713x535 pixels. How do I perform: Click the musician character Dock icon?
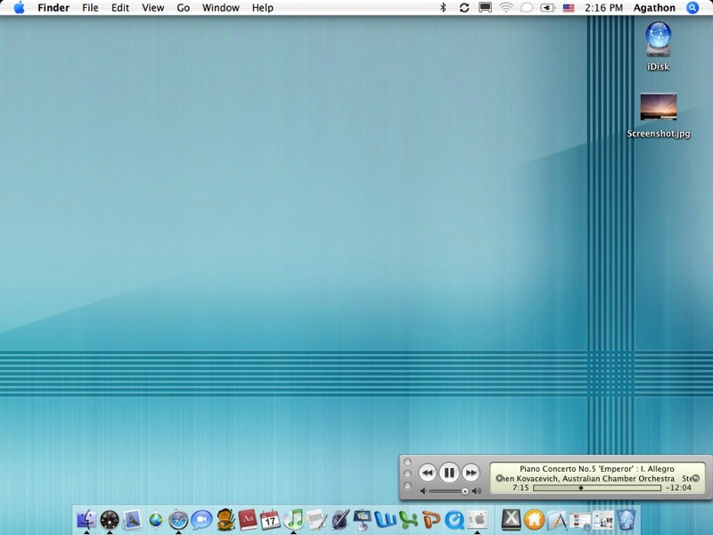(x=225, y=519)
